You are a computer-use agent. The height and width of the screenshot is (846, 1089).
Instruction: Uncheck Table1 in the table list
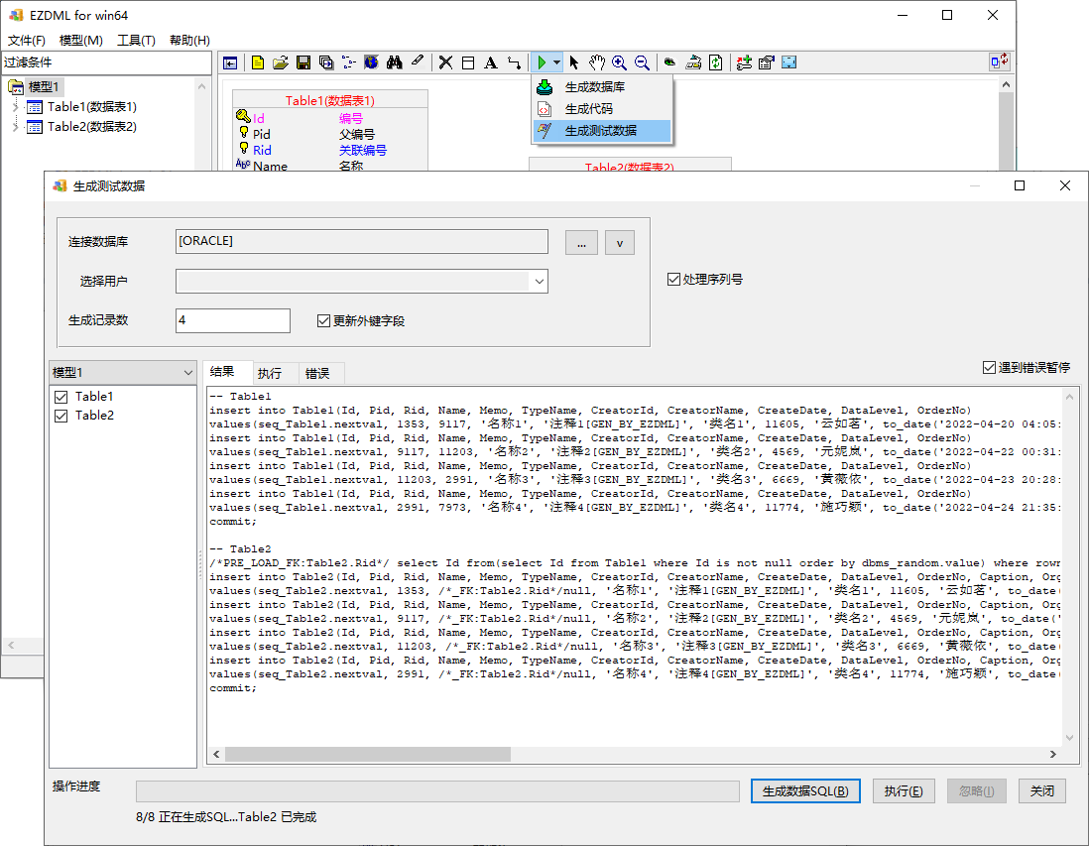(x=61, y=398)
